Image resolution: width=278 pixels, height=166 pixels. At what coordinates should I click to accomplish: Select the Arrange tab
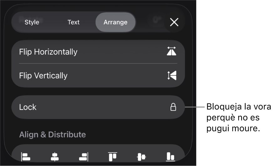116,22
